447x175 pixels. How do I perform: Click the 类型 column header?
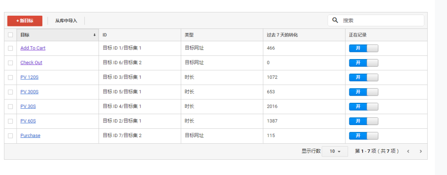(x=189, y=35)
